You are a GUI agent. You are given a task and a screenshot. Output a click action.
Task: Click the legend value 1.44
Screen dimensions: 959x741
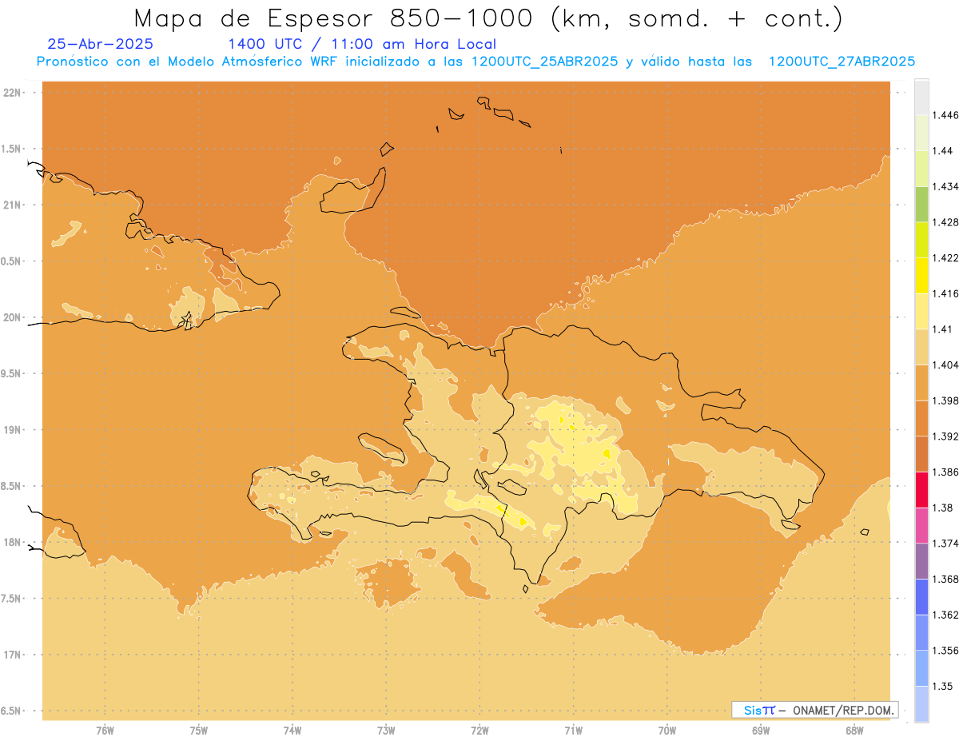coord(943,150)
